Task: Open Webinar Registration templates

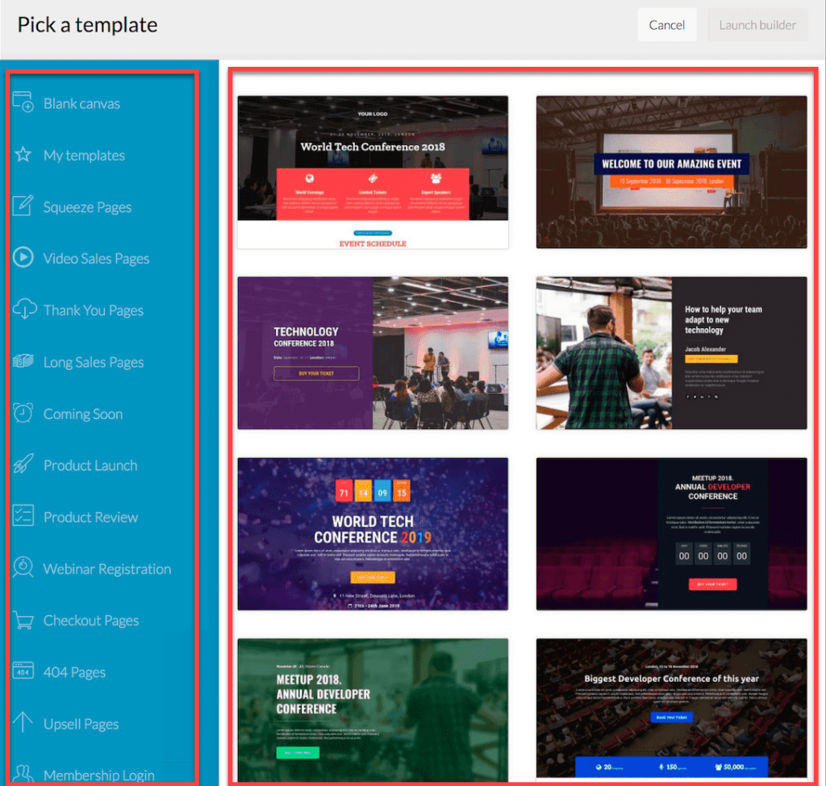Action: (x=107, y=569)
